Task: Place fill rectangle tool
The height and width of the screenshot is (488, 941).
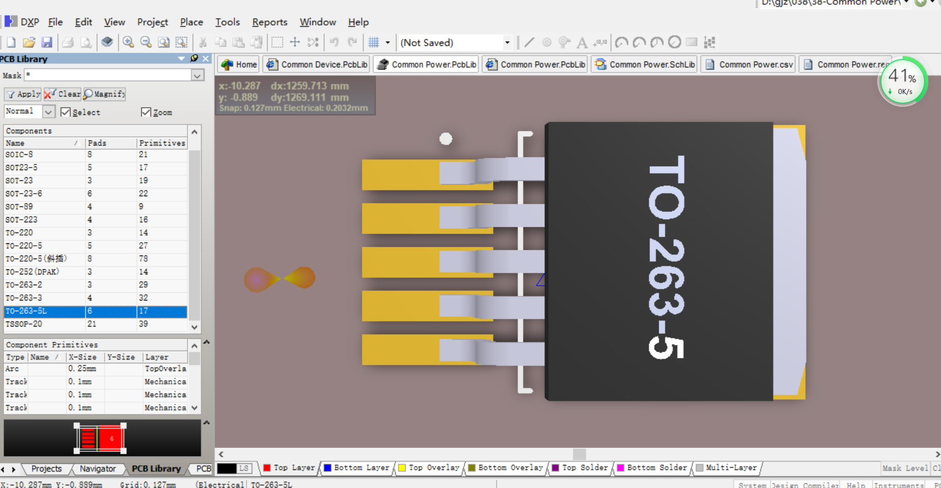Action: click(x=691, y=42)
